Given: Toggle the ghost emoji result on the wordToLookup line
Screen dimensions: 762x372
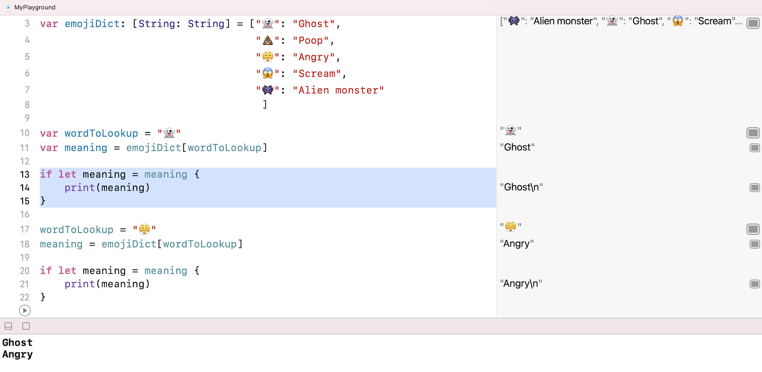Looking at the screenshot, I should click(753, 133).
